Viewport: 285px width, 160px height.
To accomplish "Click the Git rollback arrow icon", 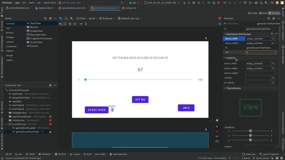I will (250, 3).
